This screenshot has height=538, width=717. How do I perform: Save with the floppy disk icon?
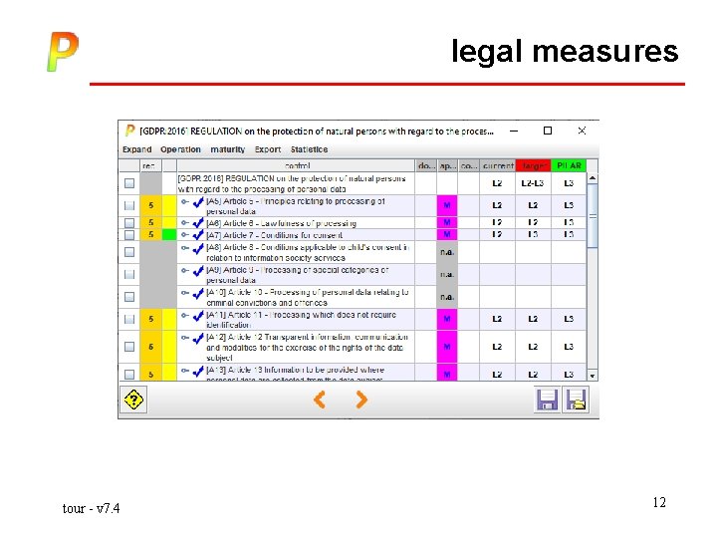tap(547, 400)
